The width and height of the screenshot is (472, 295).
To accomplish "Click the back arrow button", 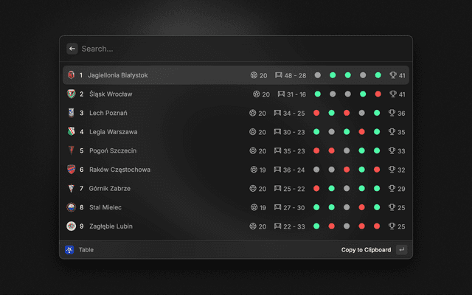I will pos(72,49).
